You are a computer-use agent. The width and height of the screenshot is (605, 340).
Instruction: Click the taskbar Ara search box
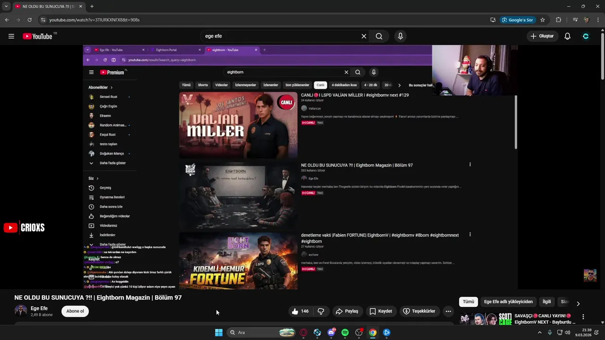point(261,332)
